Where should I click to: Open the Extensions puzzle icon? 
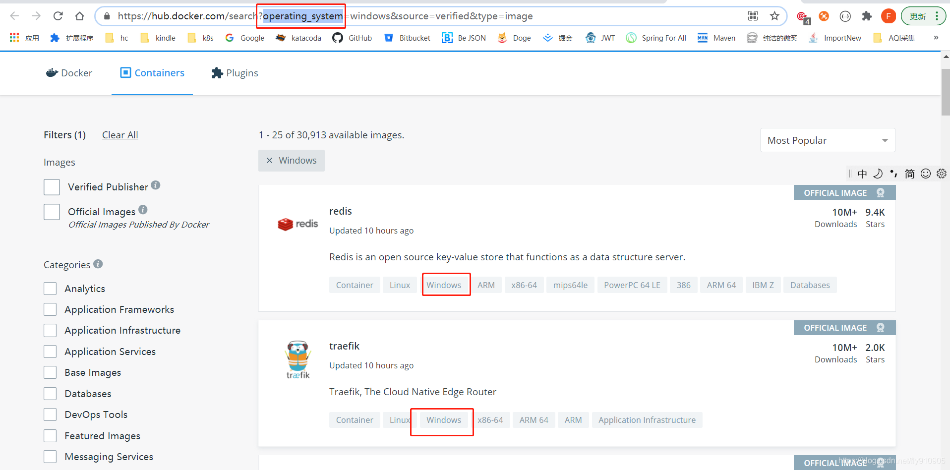click(x=867, y=16)
